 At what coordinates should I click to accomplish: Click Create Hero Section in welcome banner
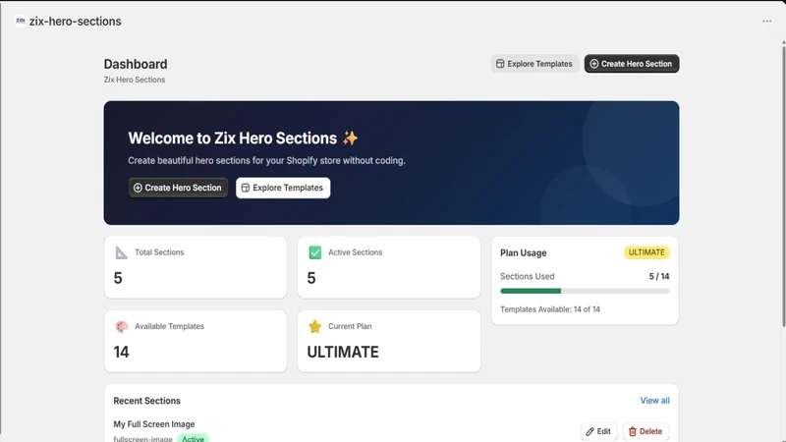pos(178,188)
